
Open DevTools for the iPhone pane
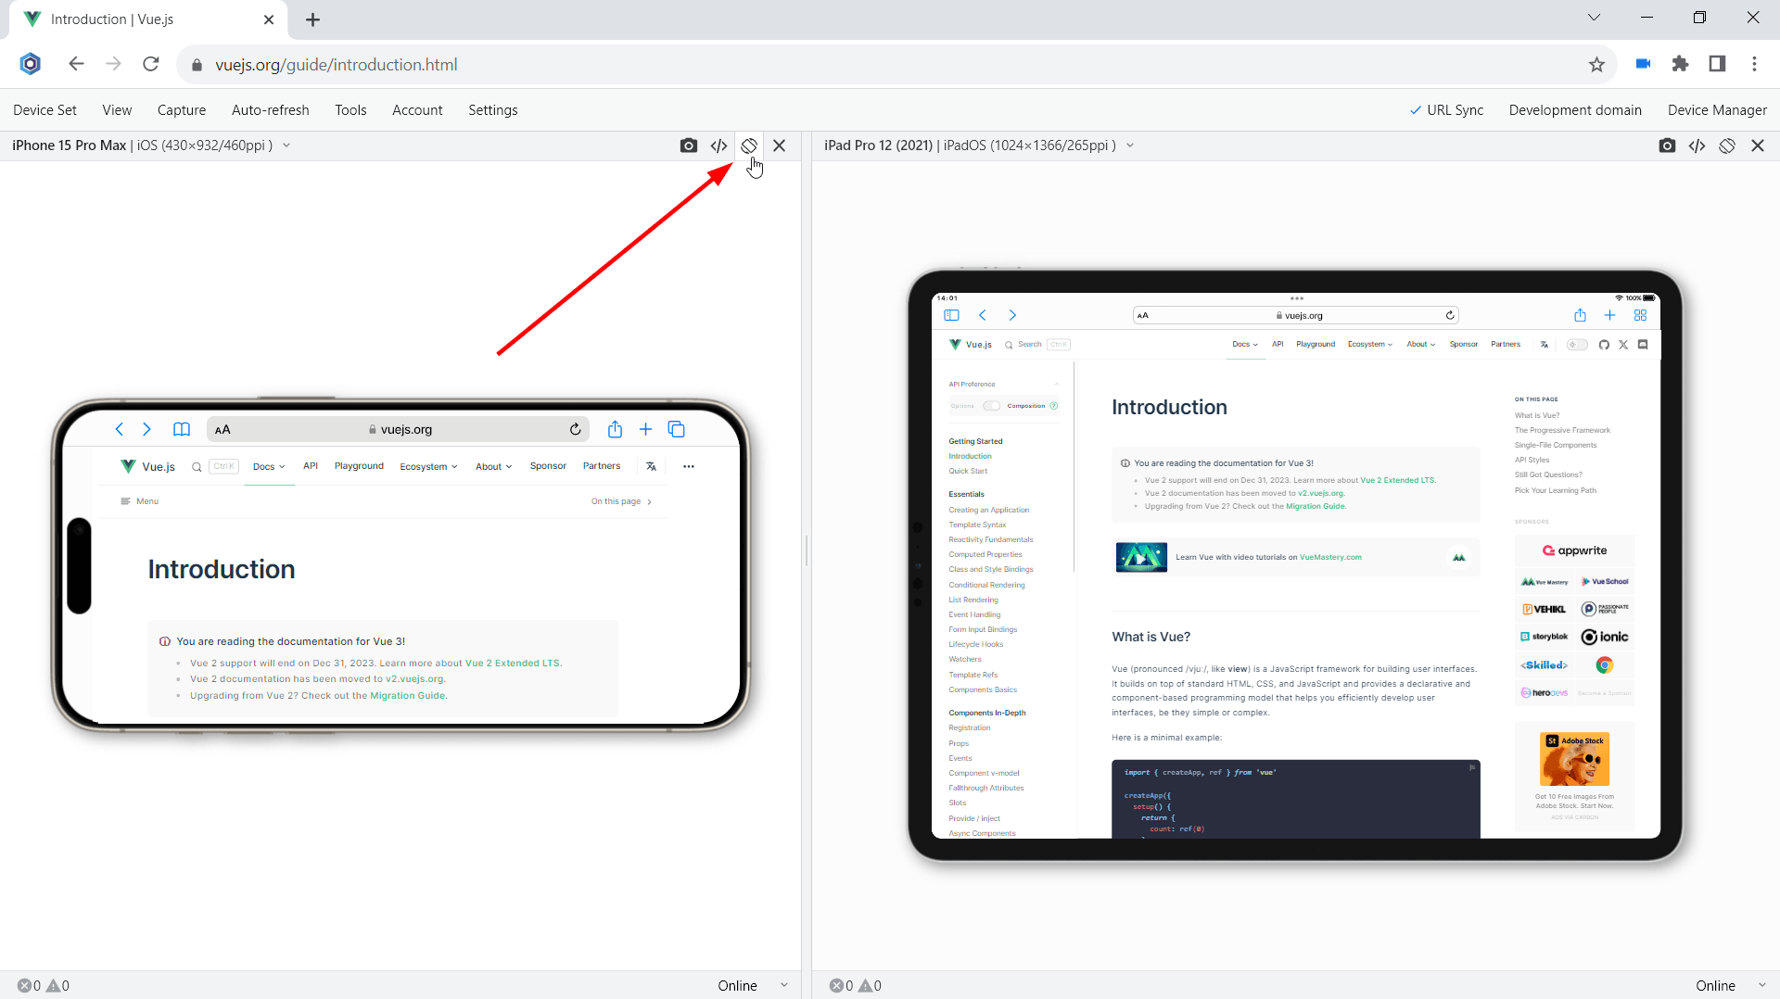[x=718, y=145]
